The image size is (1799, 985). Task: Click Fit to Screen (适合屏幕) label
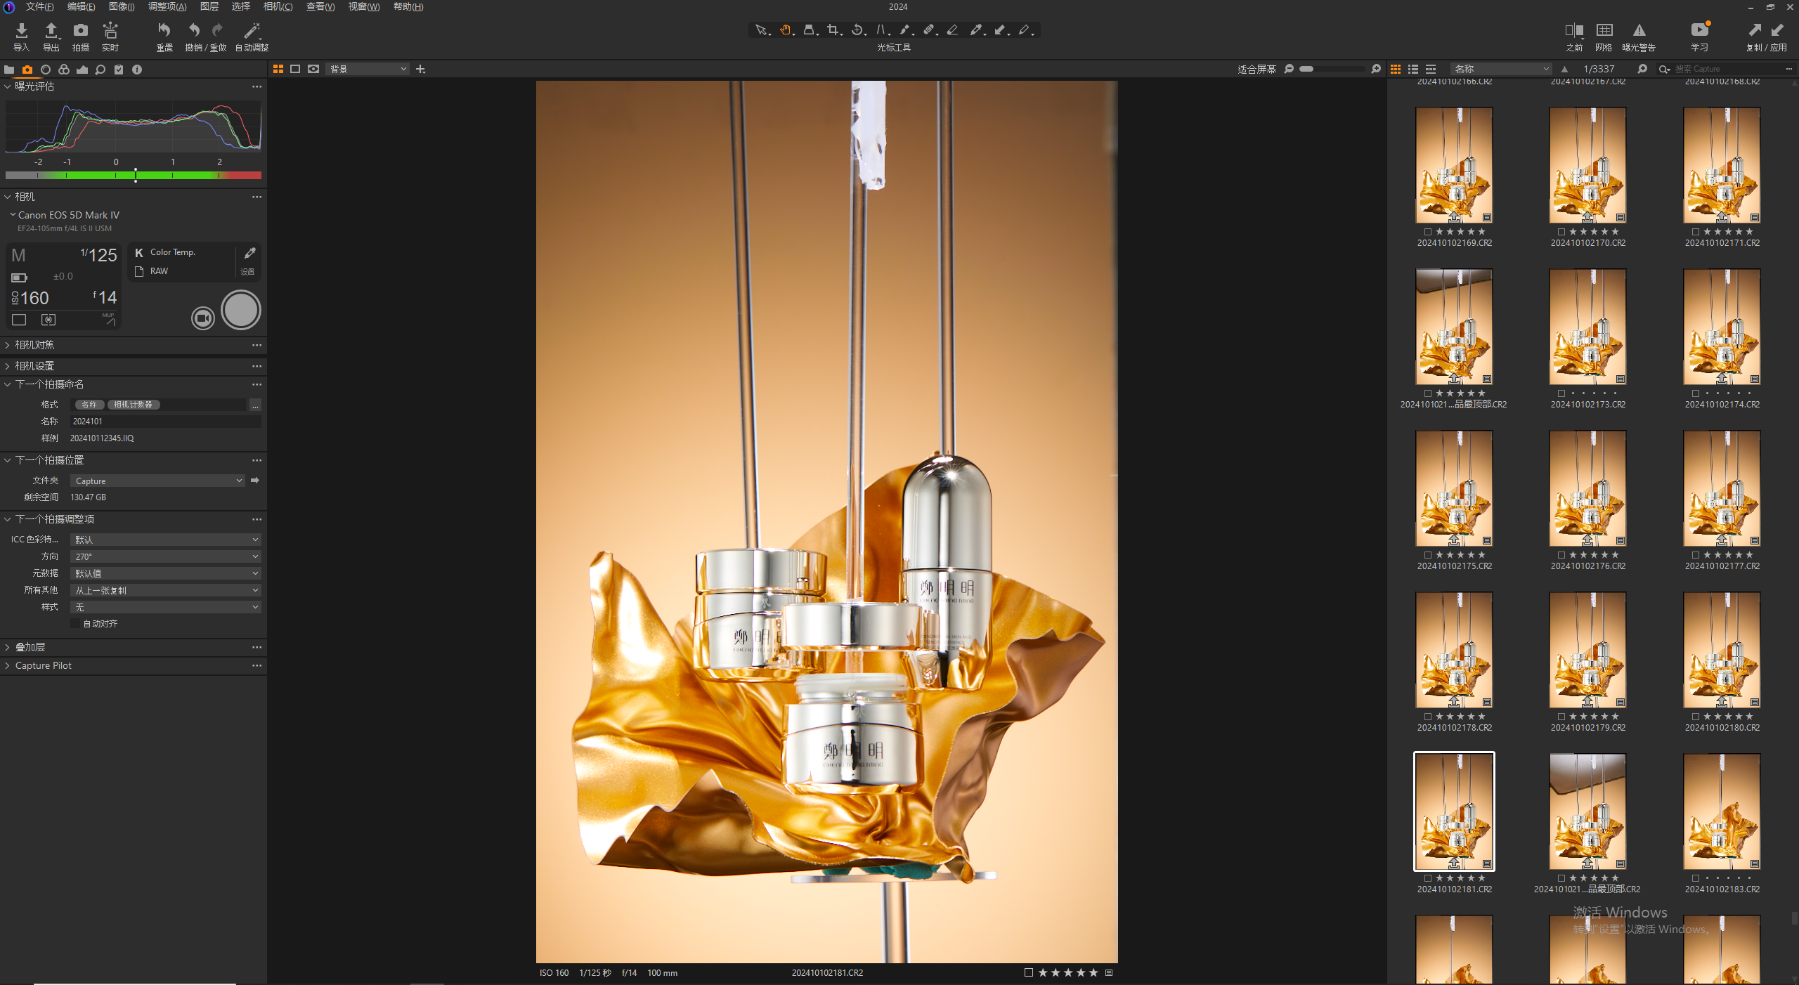pos(1256,69)
